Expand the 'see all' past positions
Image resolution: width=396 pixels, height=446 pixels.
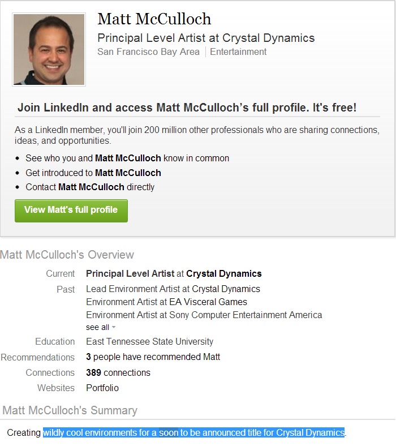click(97, 327)
